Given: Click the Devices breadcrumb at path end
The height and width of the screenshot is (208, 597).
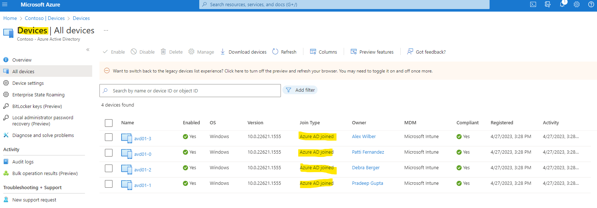Looking at the screenshot, I should [81, 18].
